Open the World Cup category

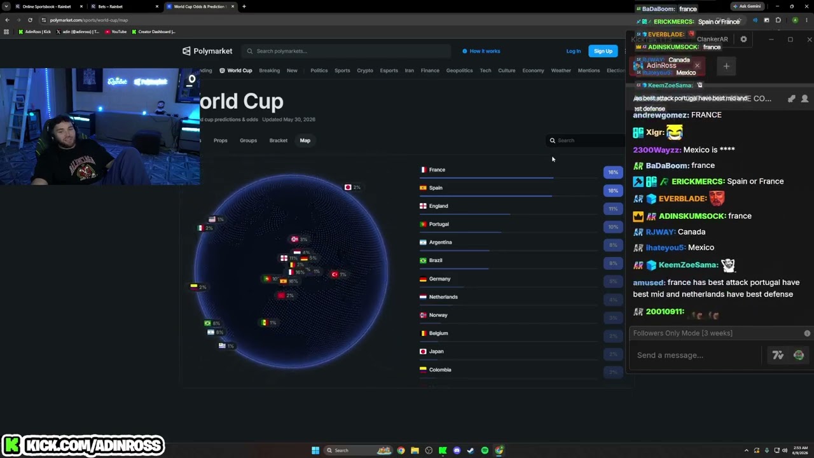tap(236, 71)
